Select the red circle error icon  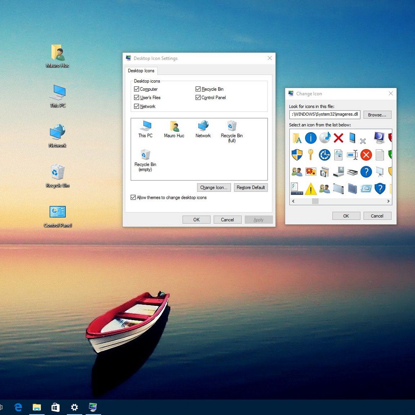pos(366,155)
